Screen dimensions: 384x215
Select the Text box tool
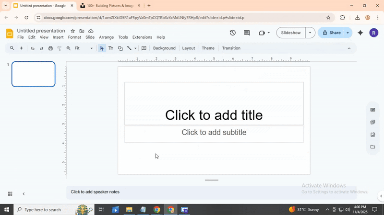pos(111,48)
